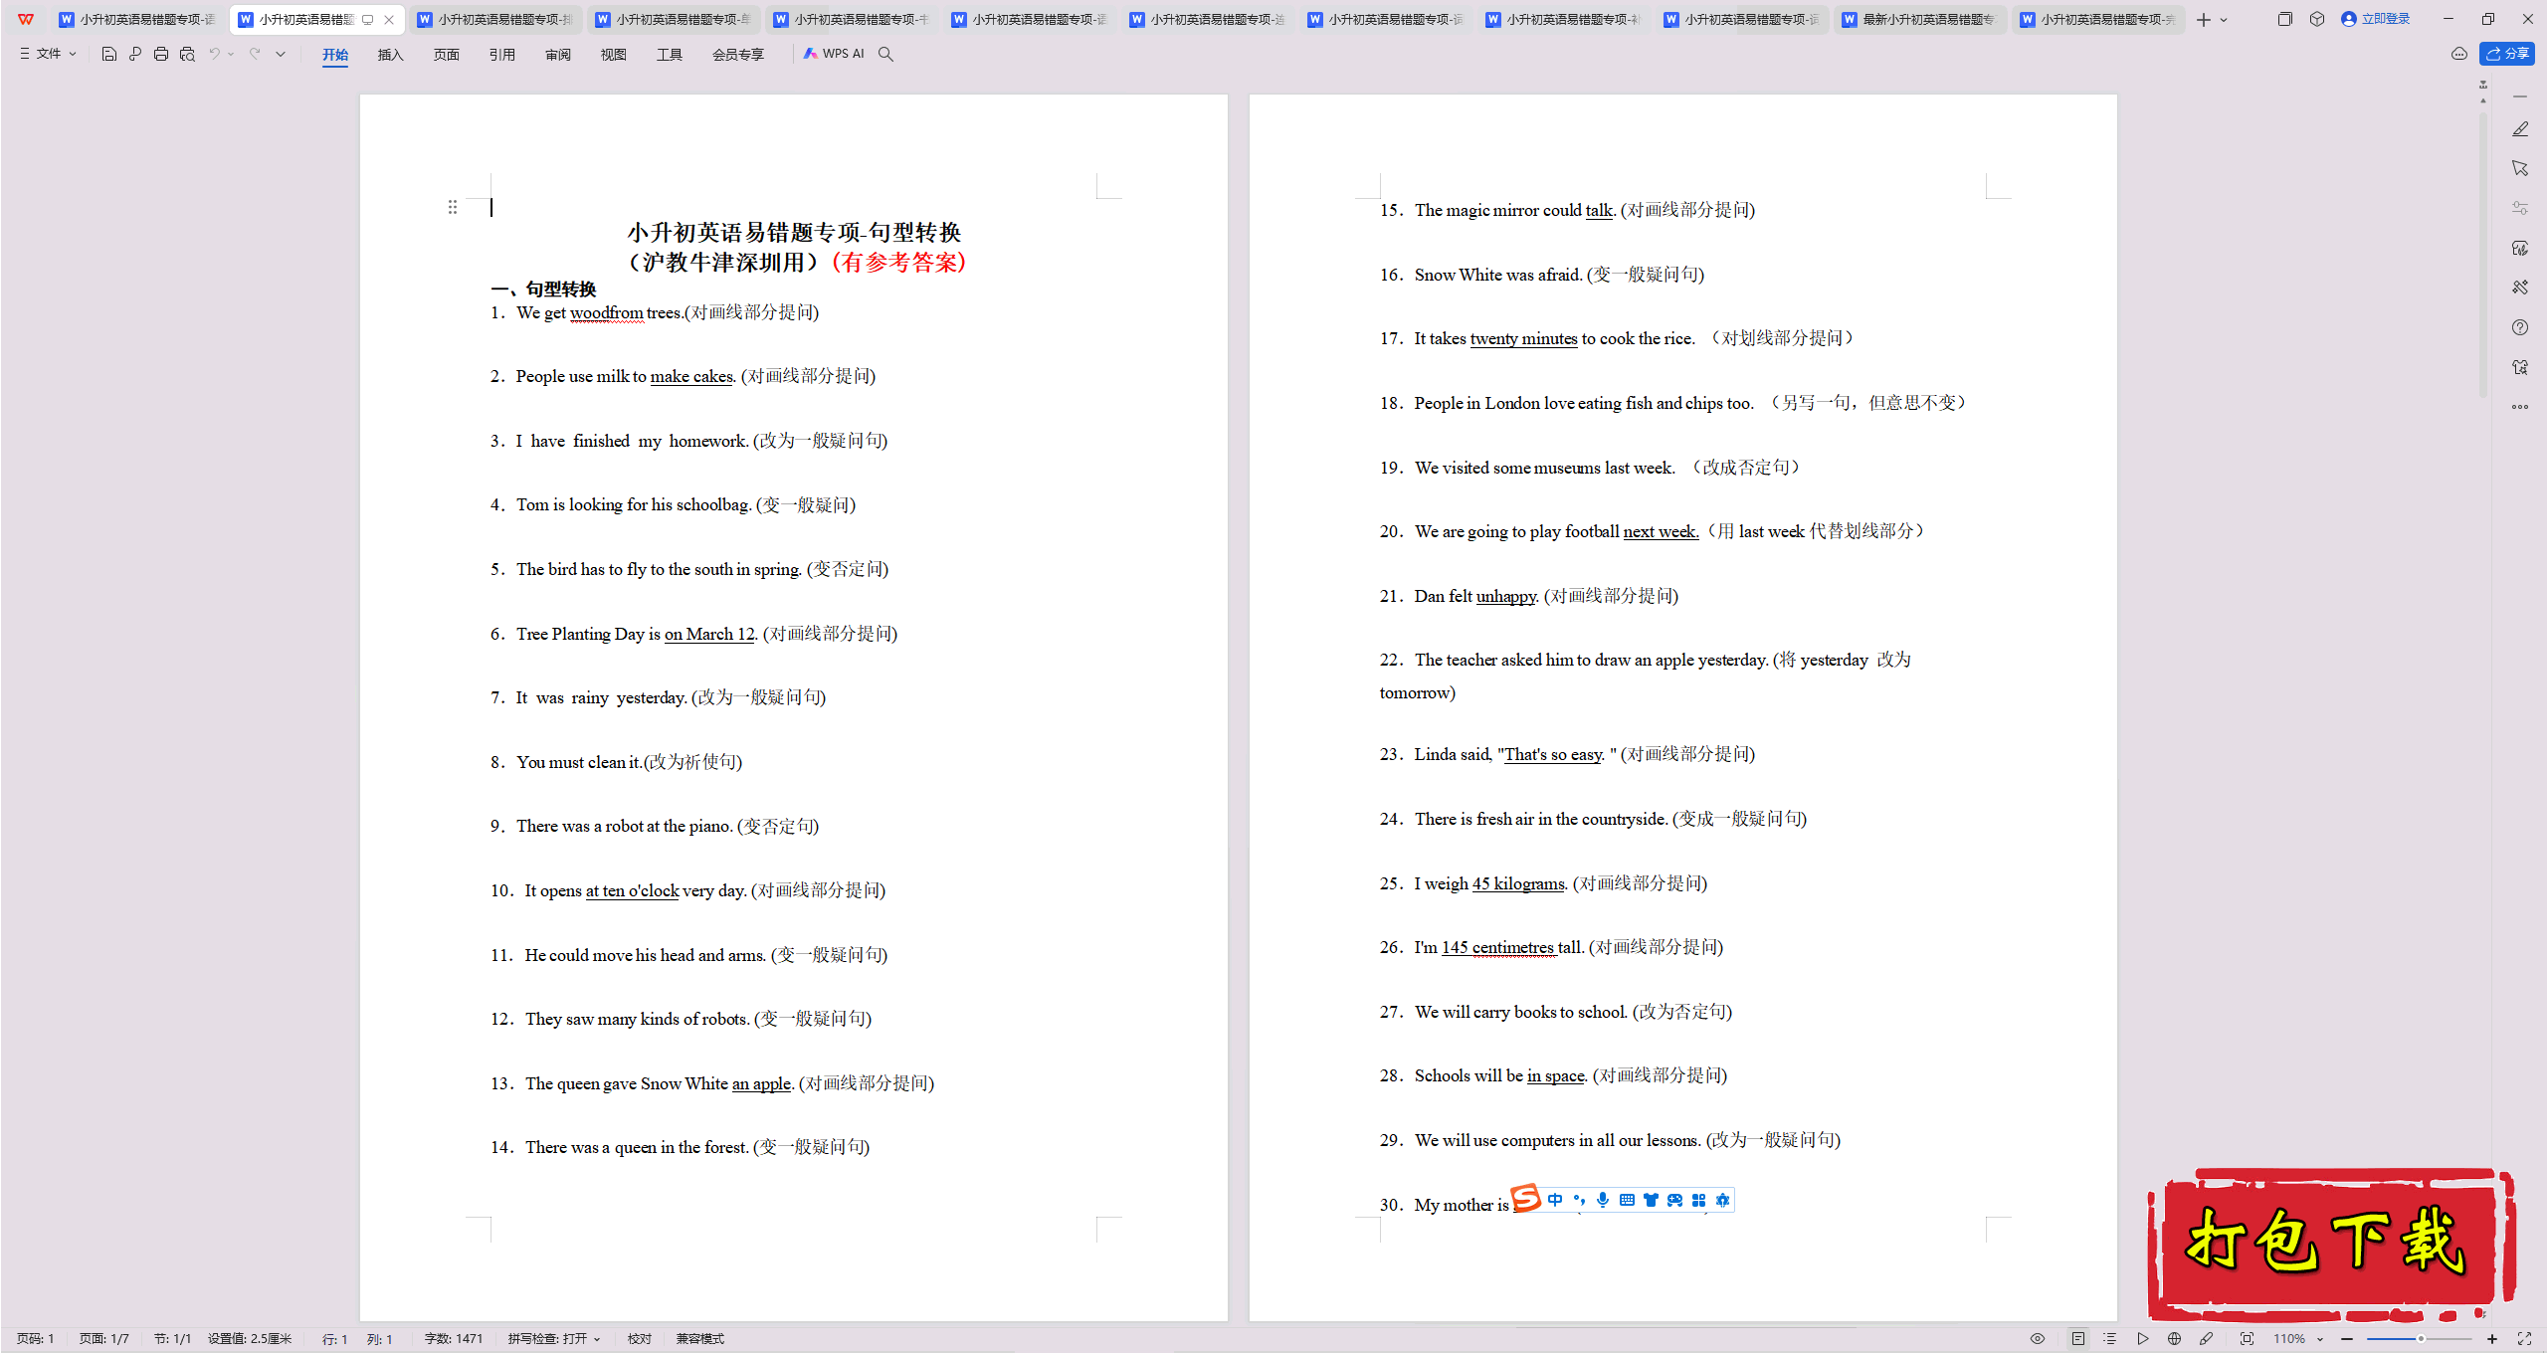Select the 开始 ribbon tab
The height and width of the screenshot is (1353, 2547).
(335, 55)
